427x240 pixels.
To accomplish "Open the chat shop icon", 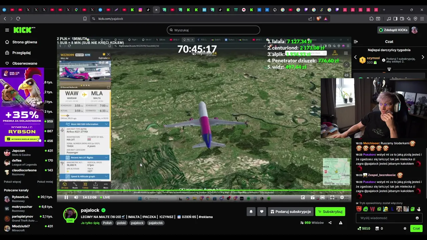I will [377, 229].
